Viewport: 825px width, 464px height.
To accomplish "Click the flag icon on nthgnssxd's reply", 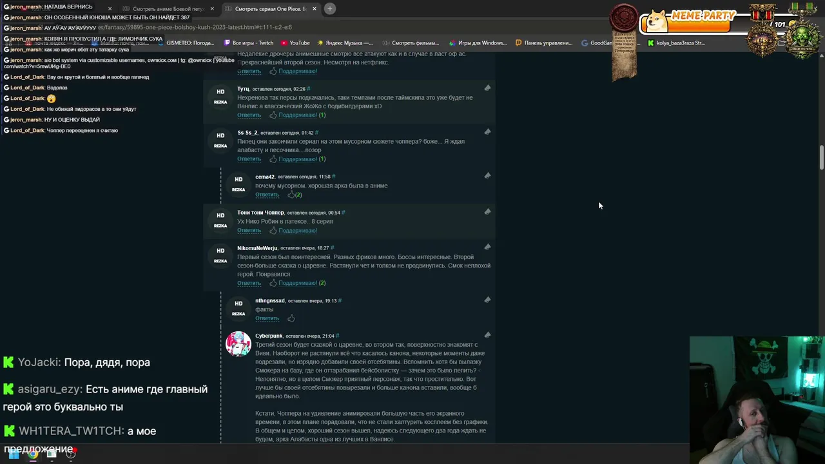I will coord(487,300).
